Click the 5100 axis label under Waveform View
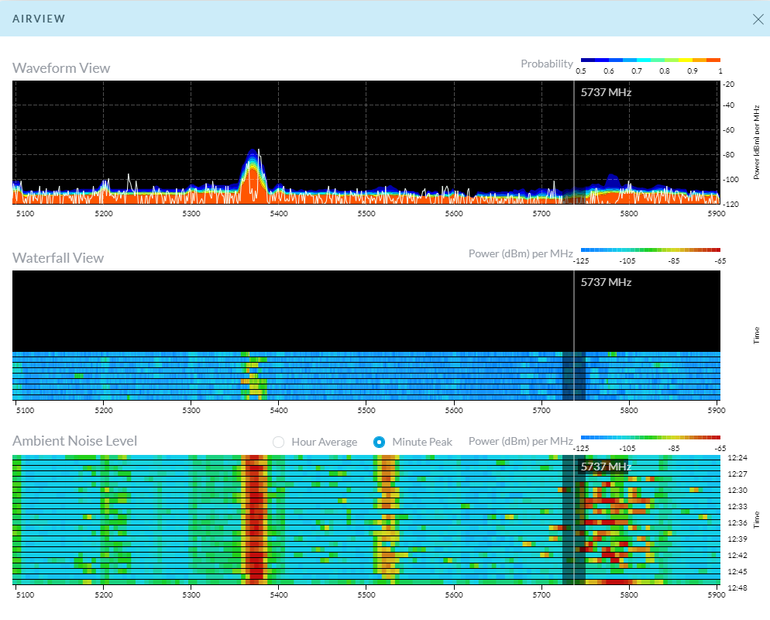Viewport: 770px width, 620px height. [x=25, y=214]
